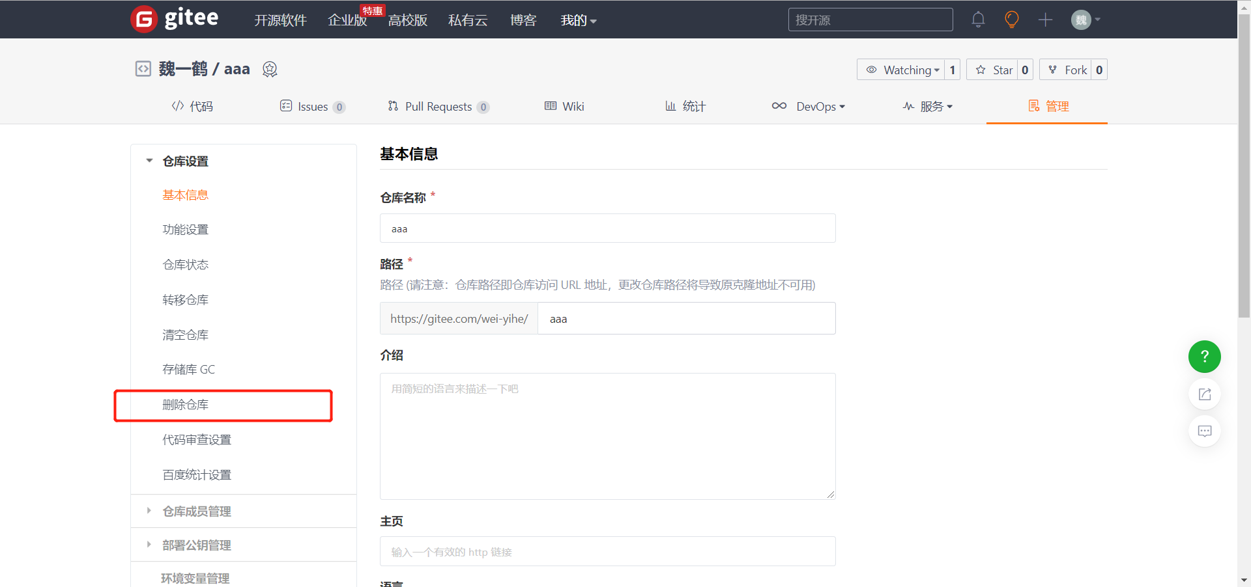
Task: Click the green help question icon
Action: [x=1204, y=357]
